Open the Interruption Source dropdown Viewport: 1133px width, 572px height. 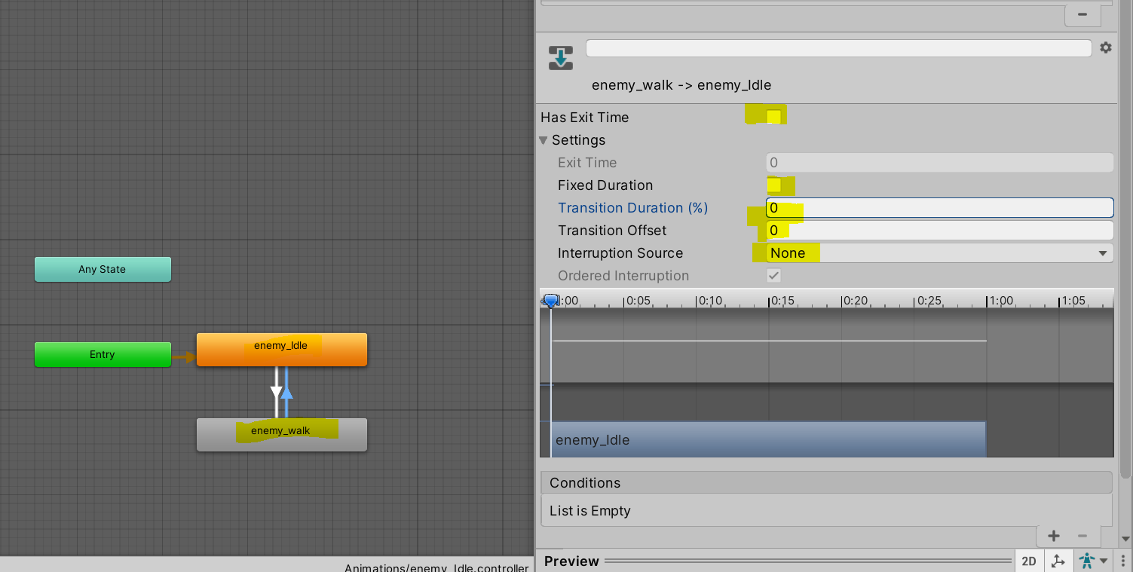click(939, 253)
